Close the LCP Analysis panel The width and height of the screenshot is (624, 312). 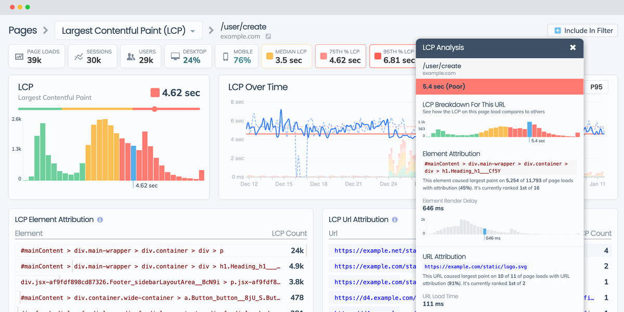click(573, 47)
